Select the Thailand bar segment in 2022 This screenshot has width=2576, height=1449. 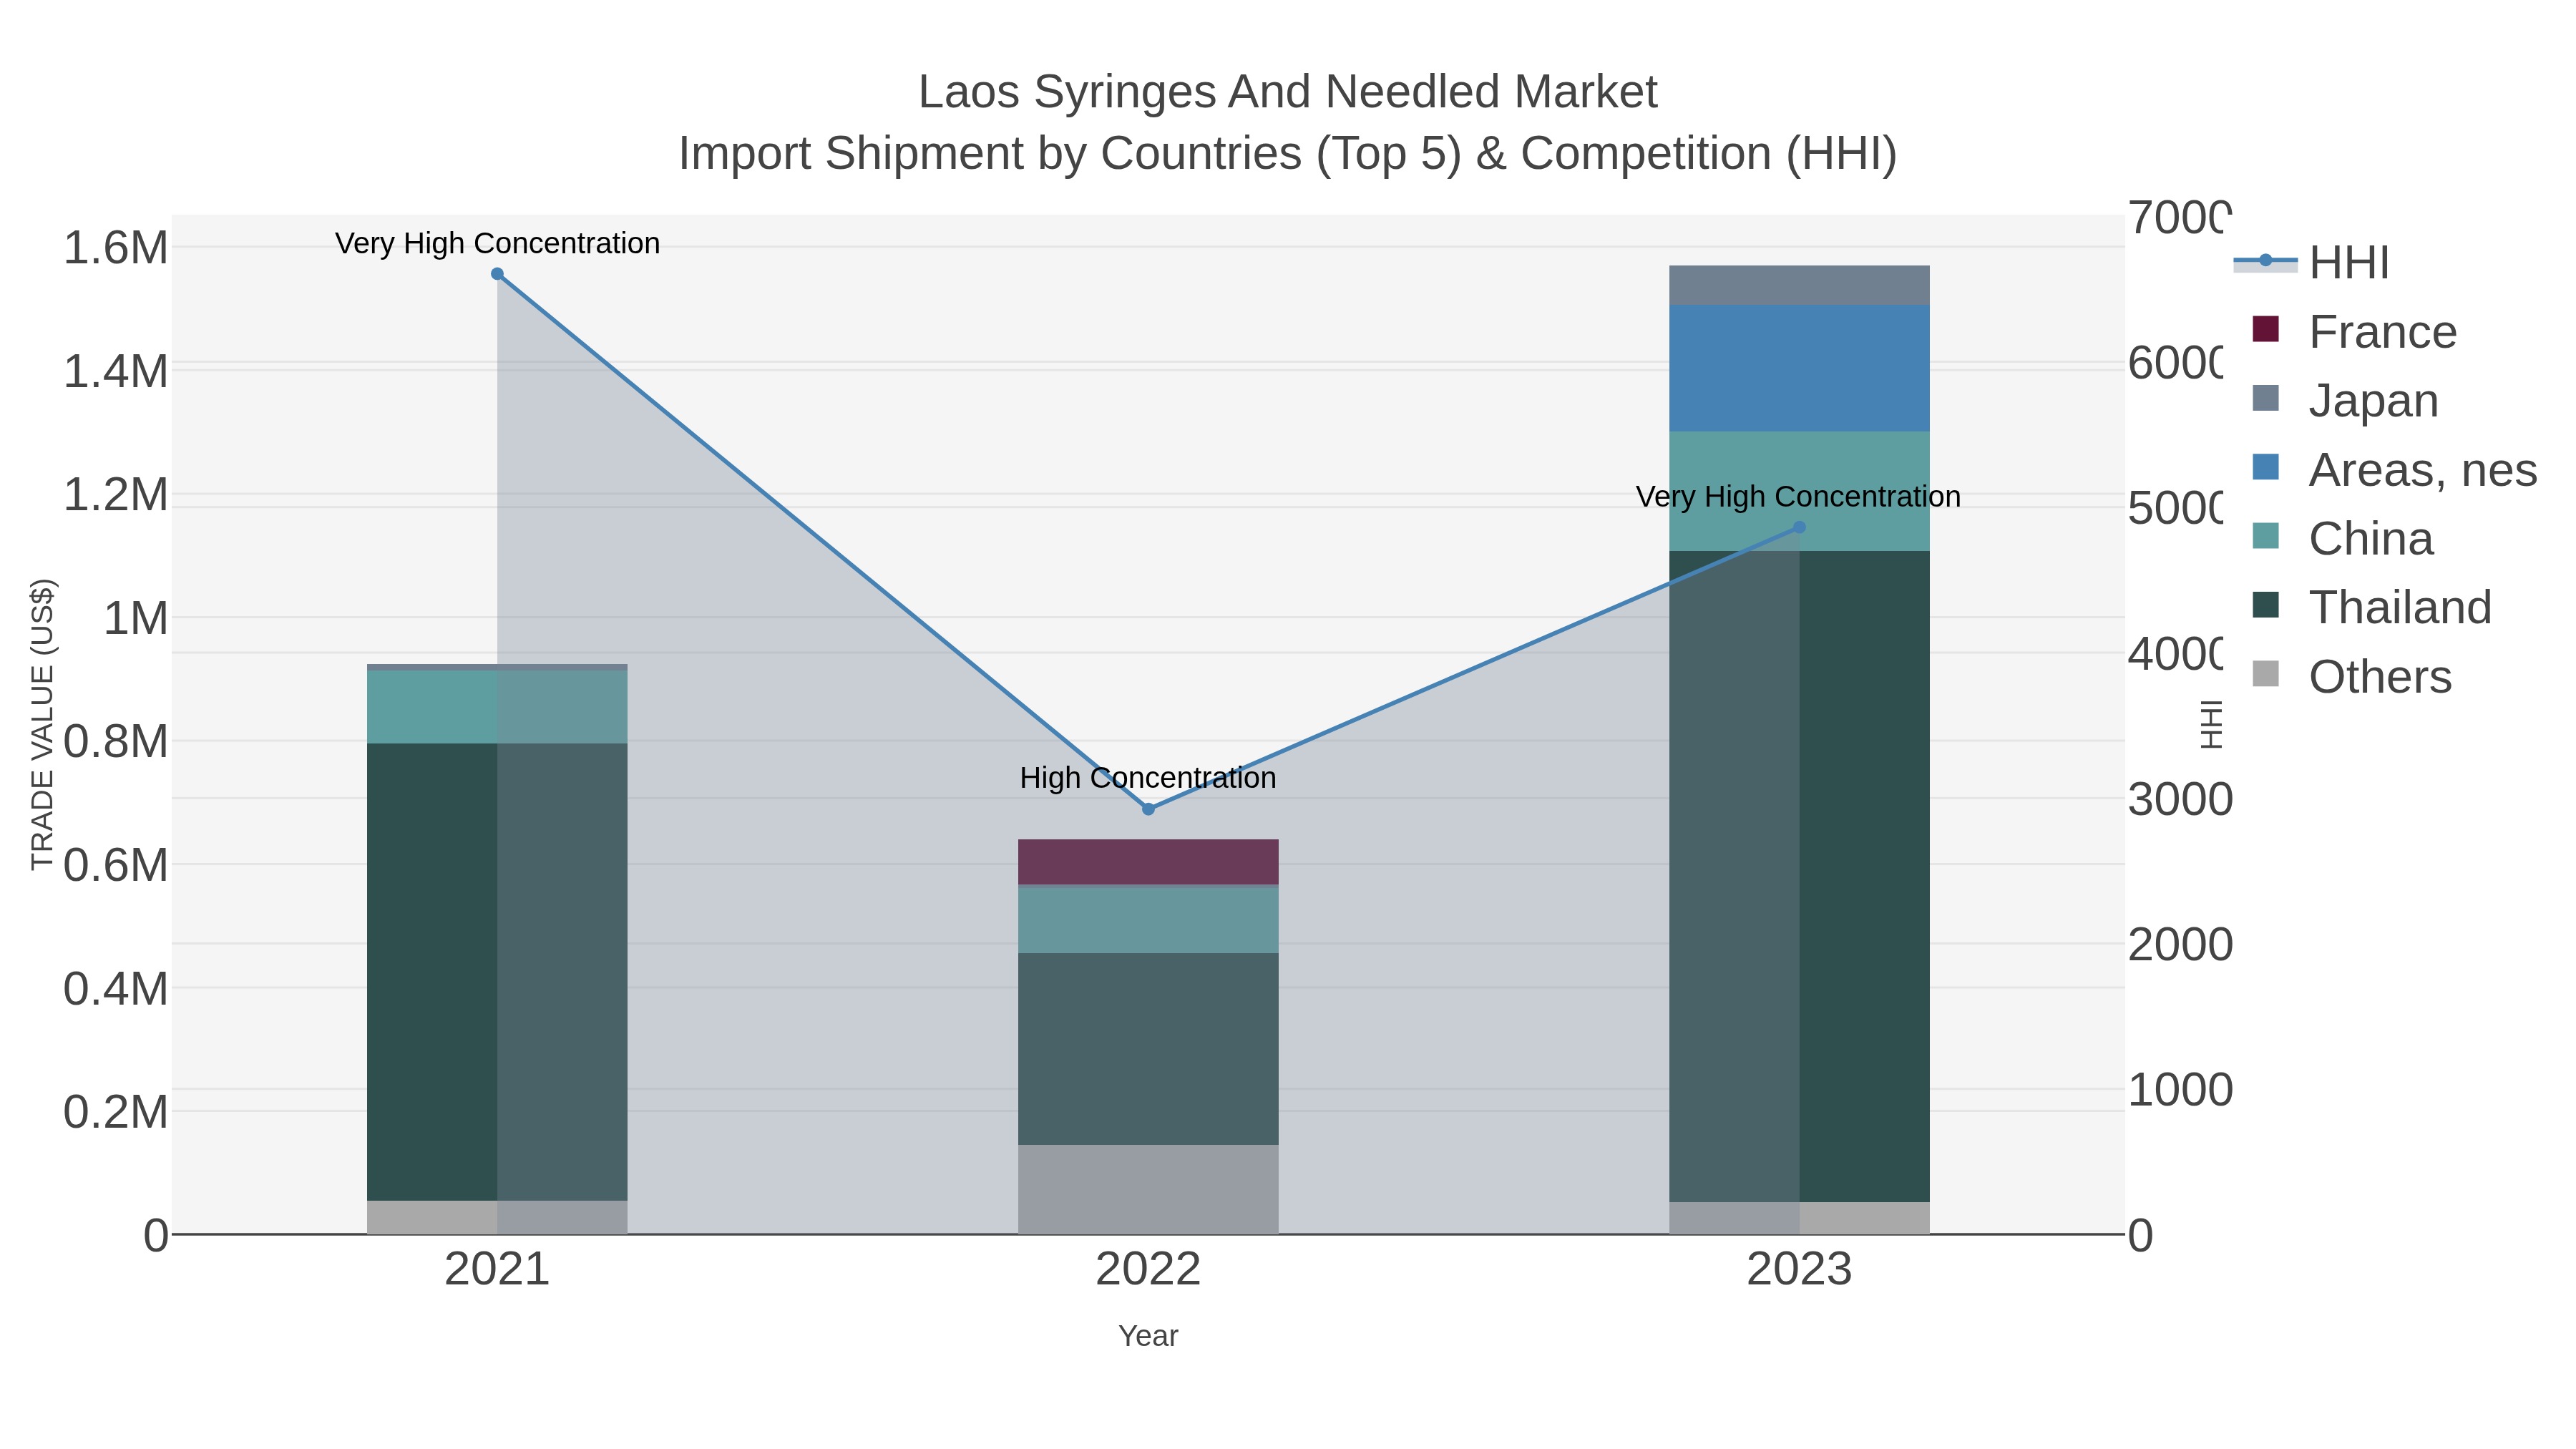tap(1148, 1049)
